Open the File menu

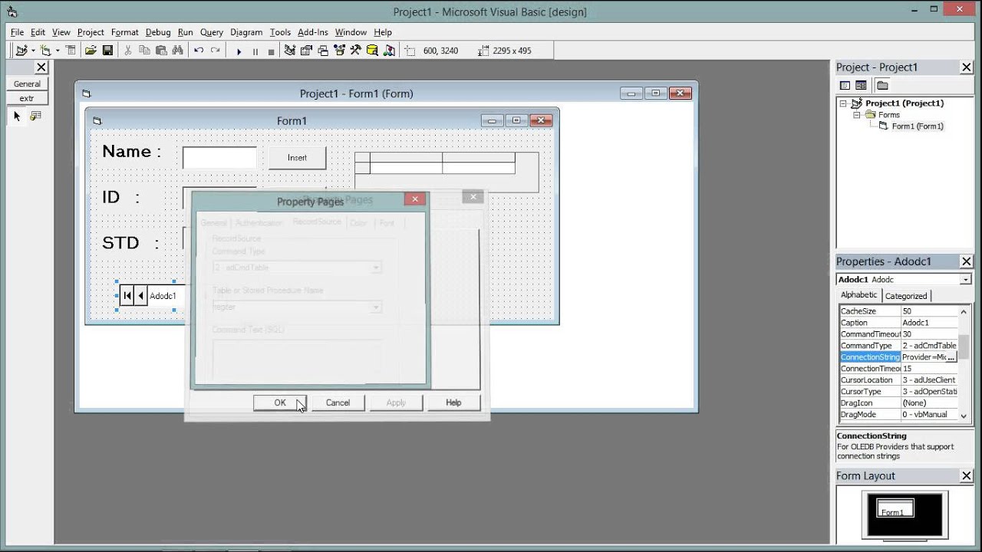tap(17, 32)
